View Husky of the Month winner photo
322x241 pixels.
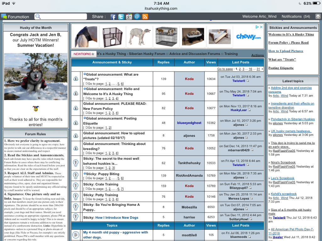36,77
